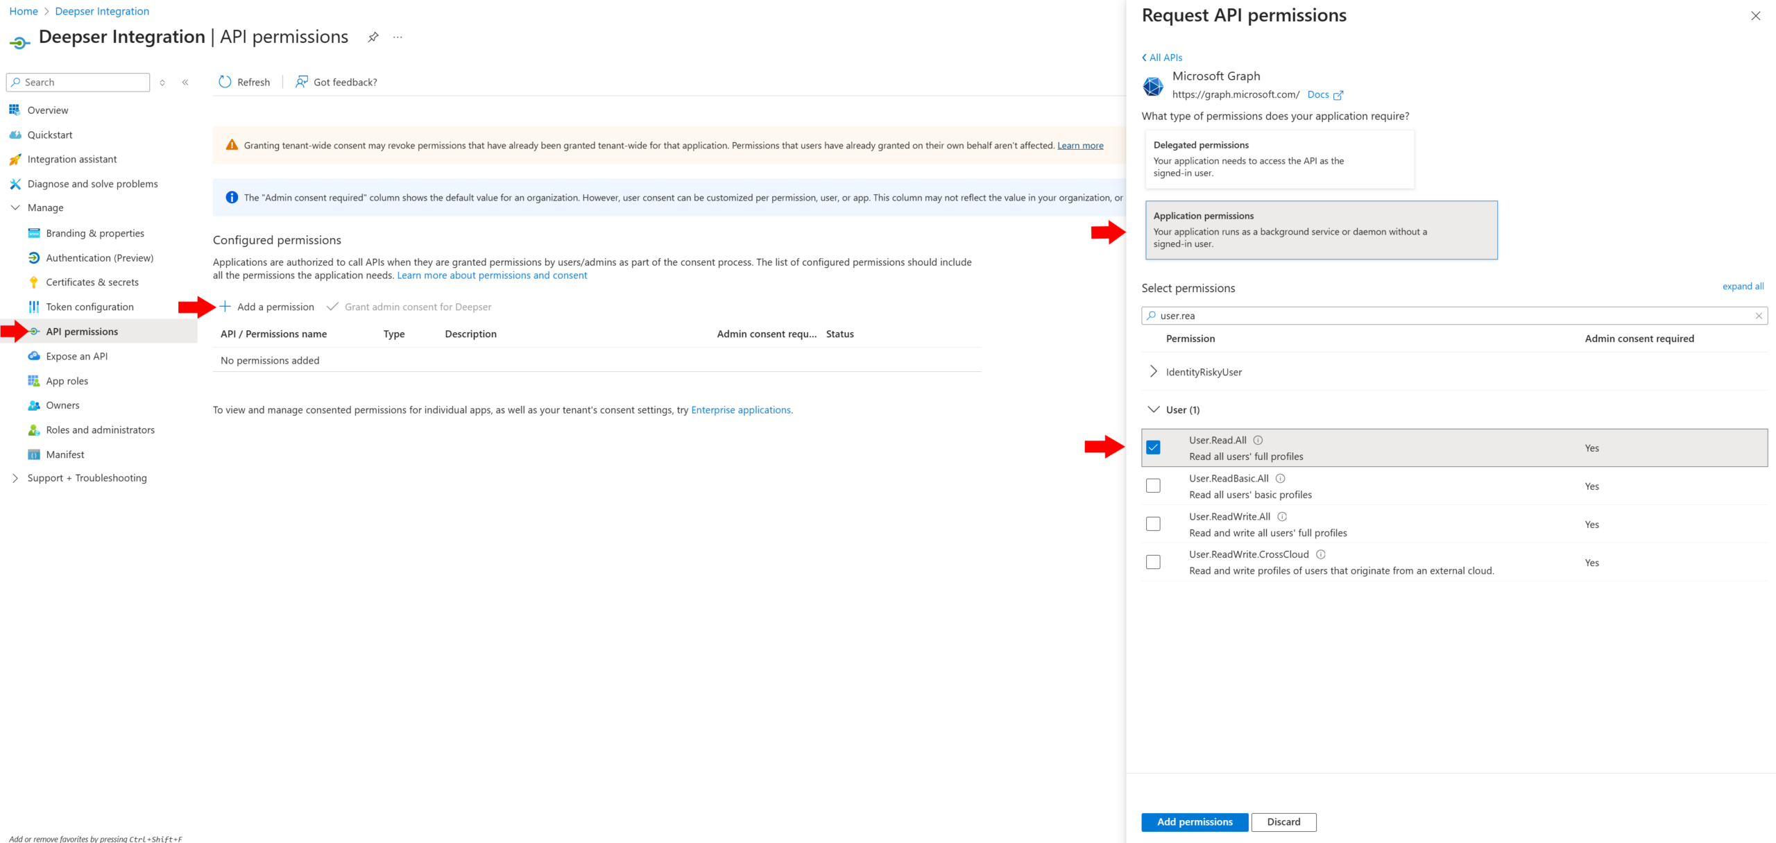Check the User.ReadBasic.All permission checkbox

pyautogui.click(x=1153, y=486)
